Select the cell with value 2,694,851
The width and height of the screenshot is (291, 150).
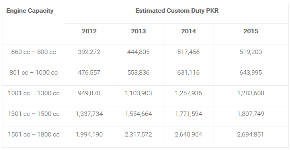click(x=251, y=134)
